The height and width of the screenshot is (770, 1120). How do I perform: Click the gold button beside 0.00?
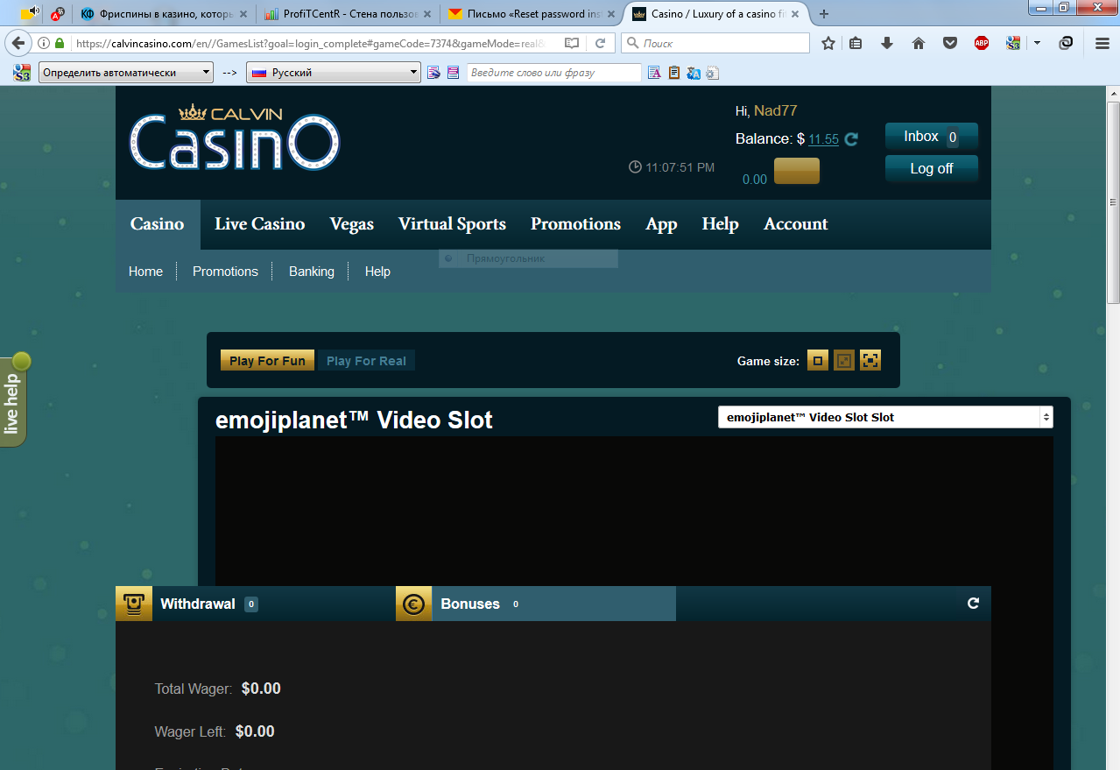coord(797,171)
